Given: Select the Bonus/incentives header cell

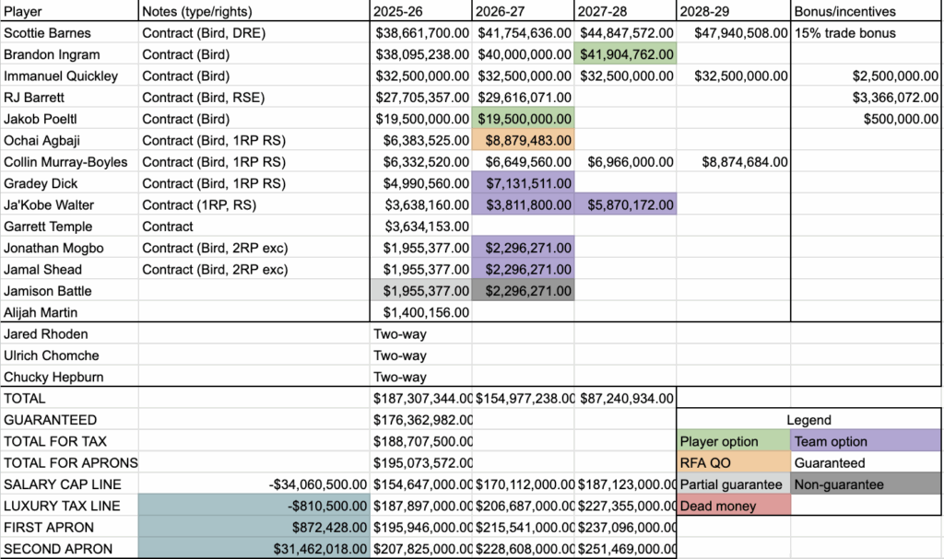Looking at the screenshot, I should [866, 11].
